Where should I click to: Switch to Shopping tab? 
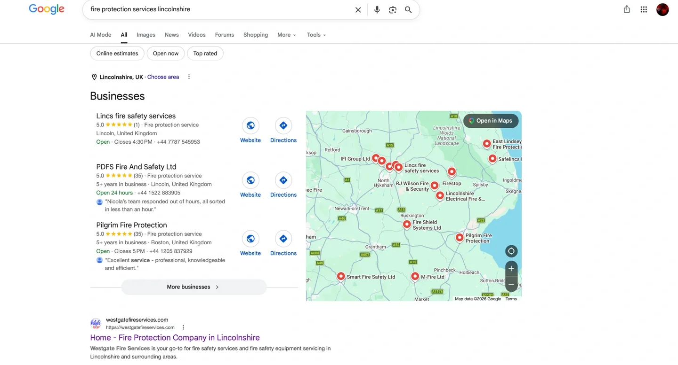tap(256, 35)
